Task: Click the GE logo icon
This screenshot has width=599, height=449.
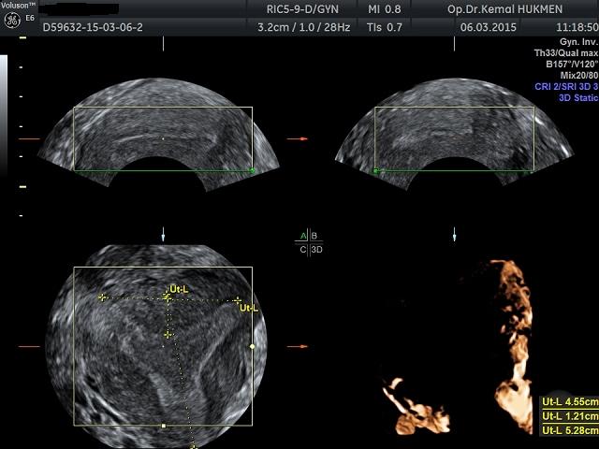Action: 12,21
